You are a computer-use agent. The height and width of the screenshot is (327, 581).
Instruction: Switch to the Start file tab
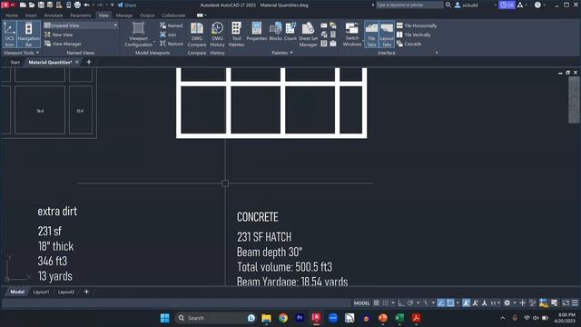pos(15,62)
